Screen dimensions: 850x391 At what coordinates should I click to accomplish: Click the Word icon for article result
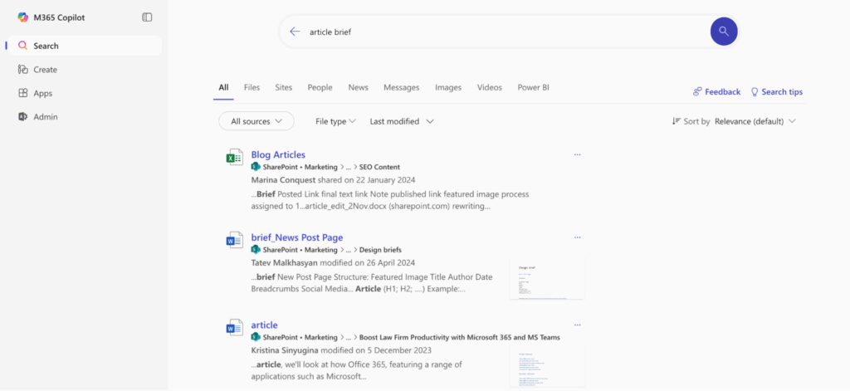point(234,328)
